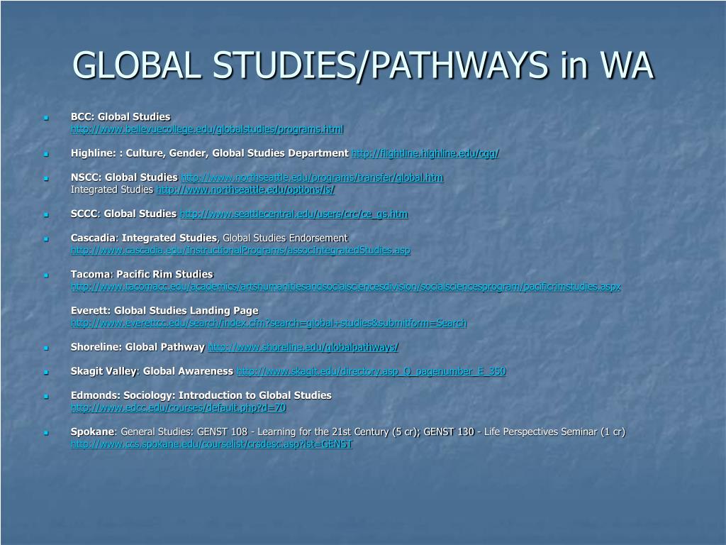The height and width of the screenshot is (545, 726).
Task: Open the Bellevue College global studies programs link
Action: click(x=207, y=129)
